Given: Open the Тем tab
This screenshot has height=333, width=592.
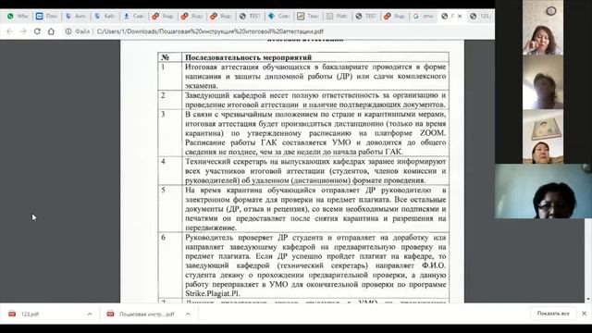Looking at the screenshot, I should (308, 17).
